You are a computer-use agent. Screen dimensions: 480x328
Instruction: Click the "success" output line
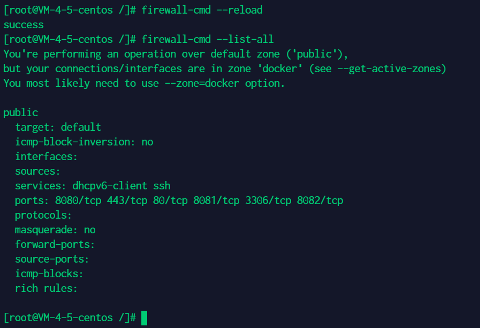coord(24,25)
